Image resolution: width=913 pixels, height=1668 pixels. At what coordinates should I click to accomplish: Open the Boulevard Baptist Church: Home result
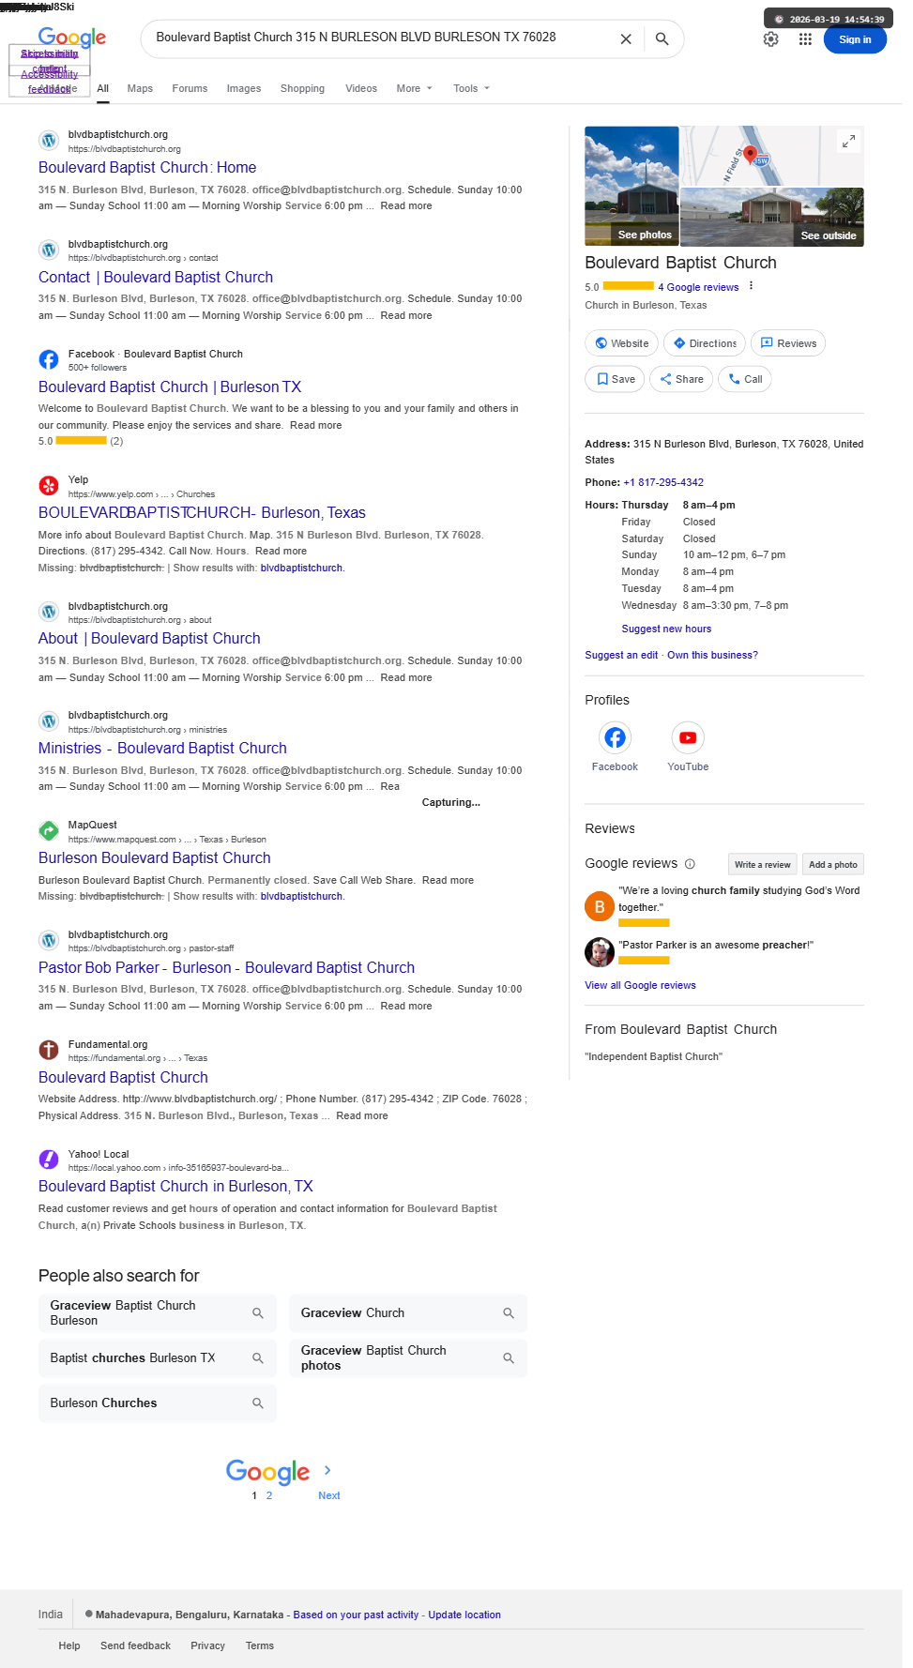click(x=147, y=167)
